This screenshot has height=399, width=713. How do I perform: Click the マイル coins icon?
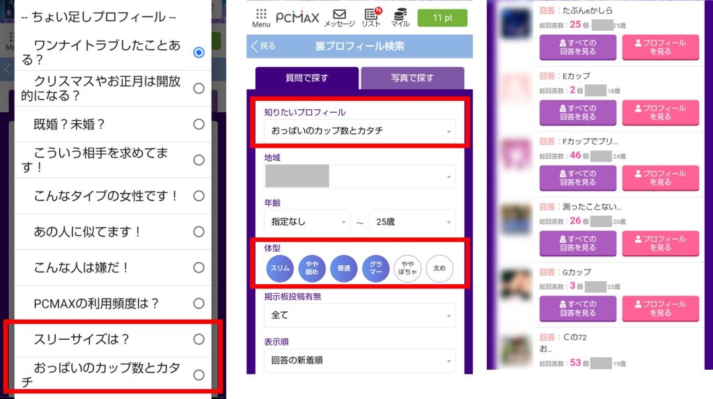click(400, 17)
